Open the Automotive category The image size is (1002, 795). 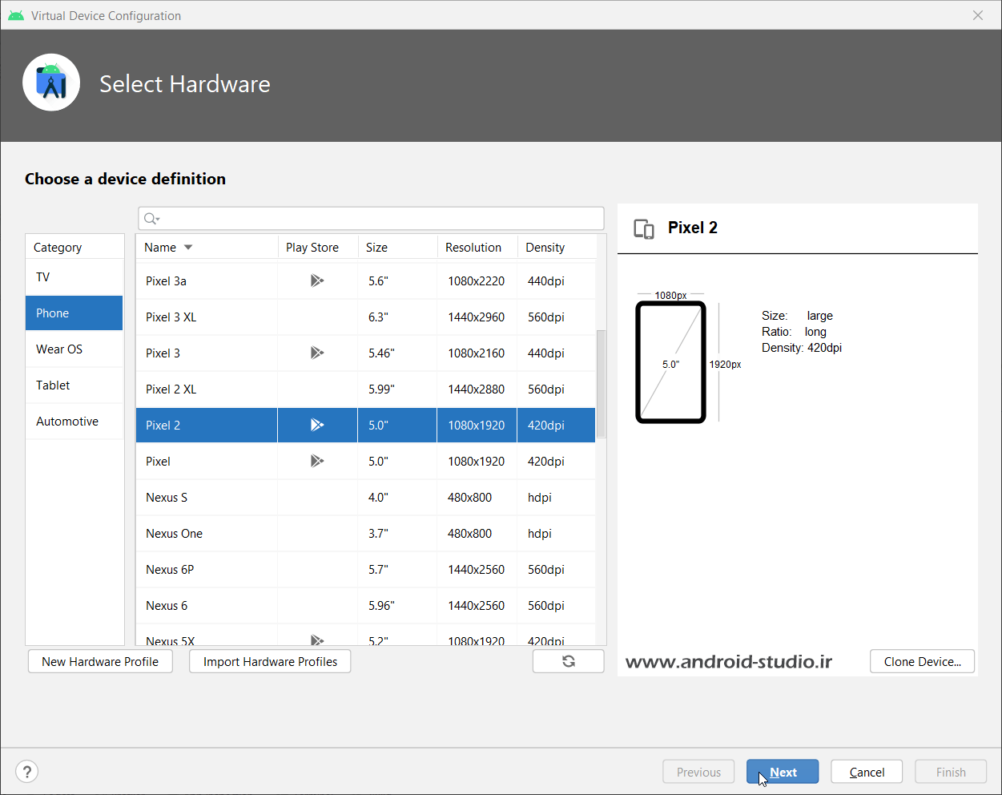[x=74, y=422]
